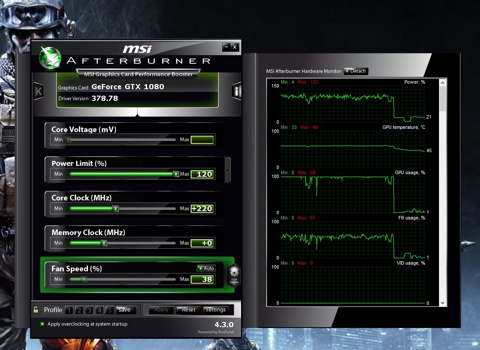Click MSI Afterburner Hardware Monitor title
The height and width of the screenshot is (350, 480).
click(303, 71)
